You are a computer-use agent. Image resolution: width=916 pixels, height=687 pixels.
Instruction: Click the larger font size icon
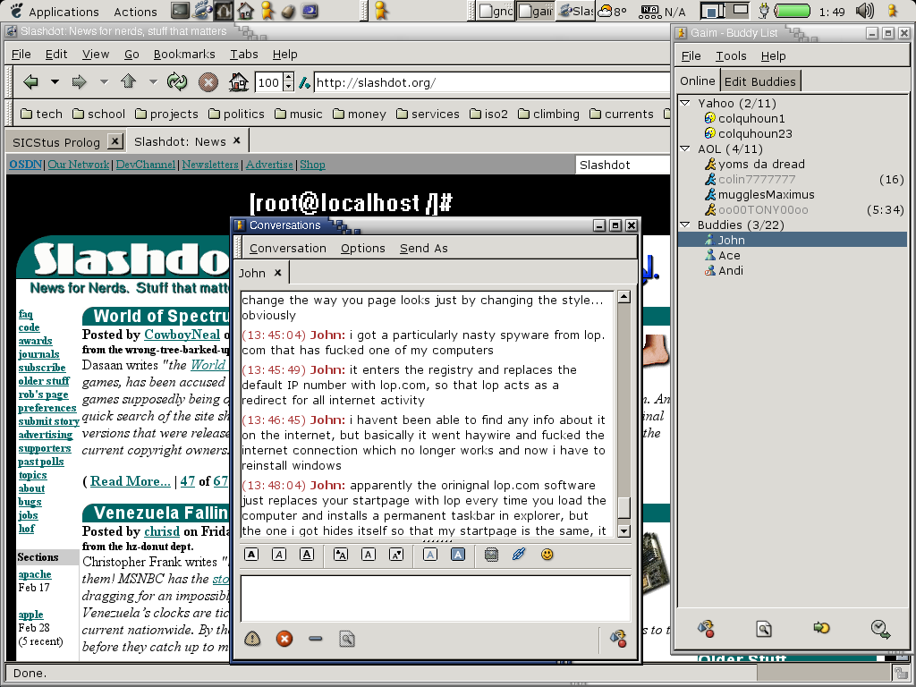tap(341, 555)
